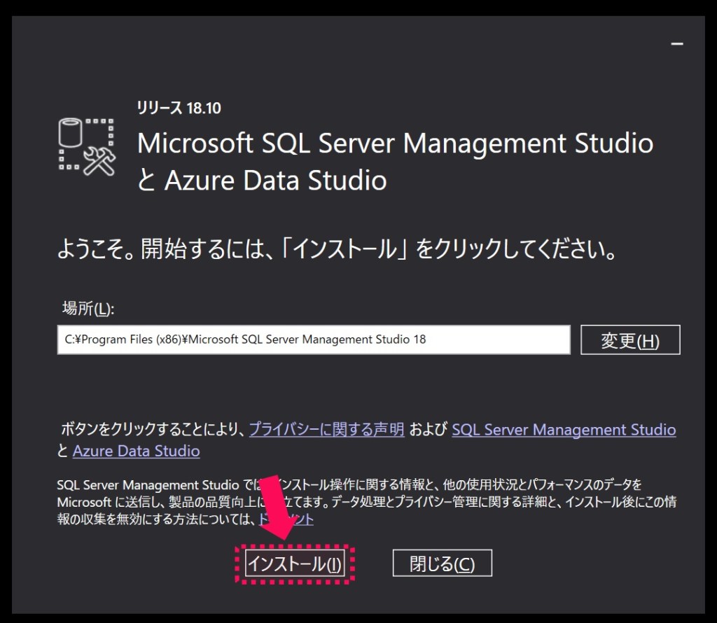Open the プライバシーに関する声明 link
The width and height of the screenshot is (717, 623).
coord(326,428)
